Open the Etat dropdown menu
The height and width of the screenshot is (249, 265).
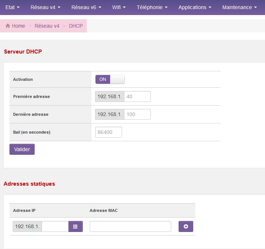[12, 7]
